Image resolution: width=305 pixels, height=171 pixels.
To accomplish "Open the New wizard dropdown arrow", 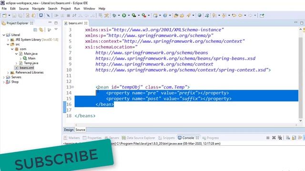I will (x=9, y=16).
